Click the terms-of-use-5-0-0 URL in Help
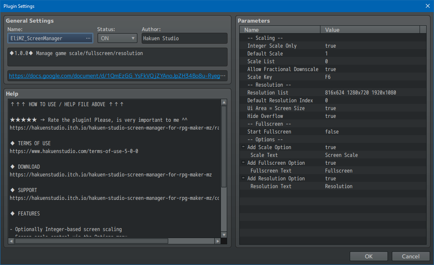 coord(74,151)
